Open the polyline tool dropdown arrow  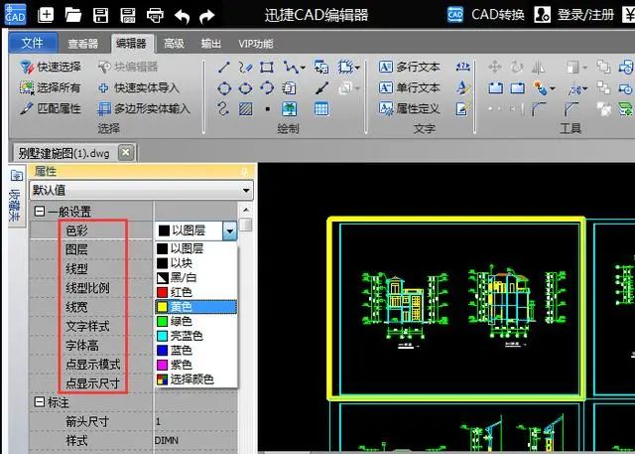click(304, 68)
